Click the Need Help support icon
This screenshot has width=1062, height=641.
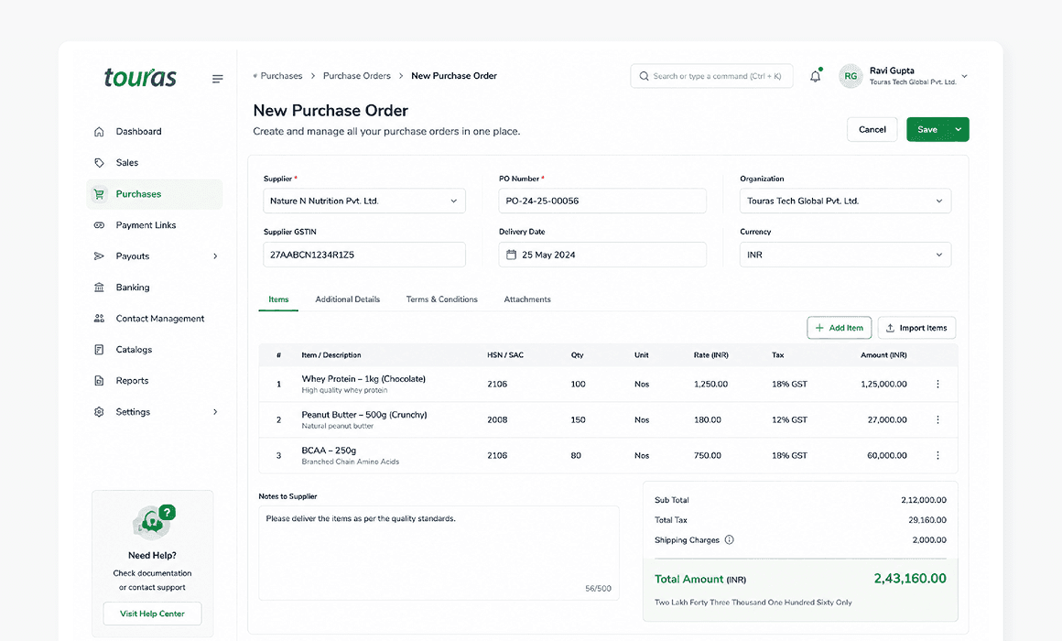(153, 522)
